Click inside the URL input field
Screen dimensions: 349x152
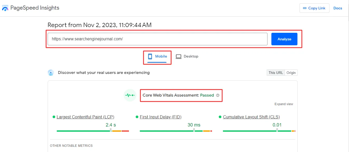(x=156, y=39)
